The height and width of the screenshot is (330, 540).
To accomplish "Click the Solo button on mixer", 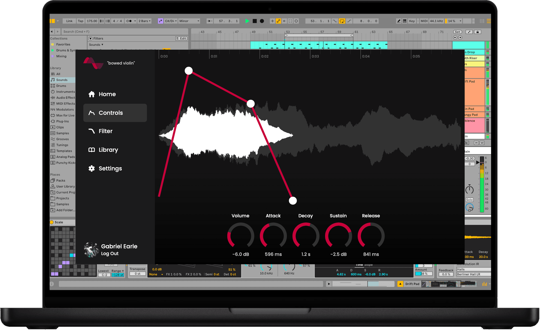I will pyautogui.click(x=469, y=200).
